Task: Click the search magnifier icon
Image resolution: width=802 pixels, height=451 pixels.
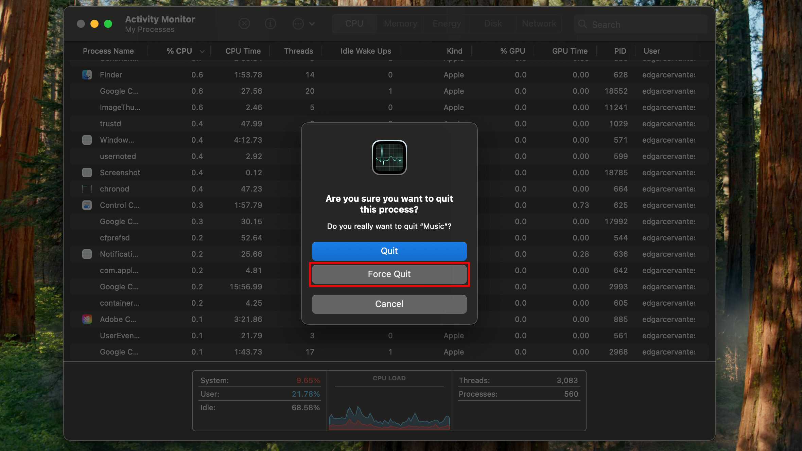Action: click(582, 24)
